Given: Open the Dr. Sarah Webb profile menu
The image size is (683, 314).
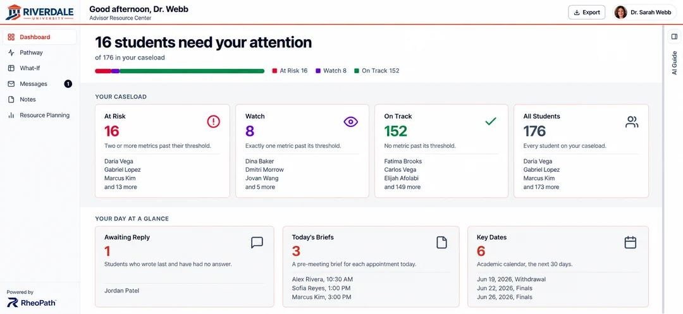Looking at the screenshot, I should (x=644, y=12).
